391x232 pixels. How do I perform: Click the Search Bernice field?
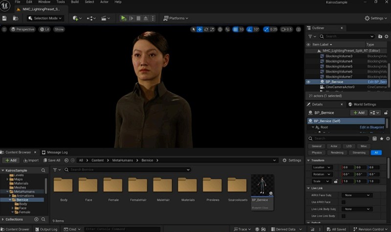pyautogui.click(x=128, y=170)
